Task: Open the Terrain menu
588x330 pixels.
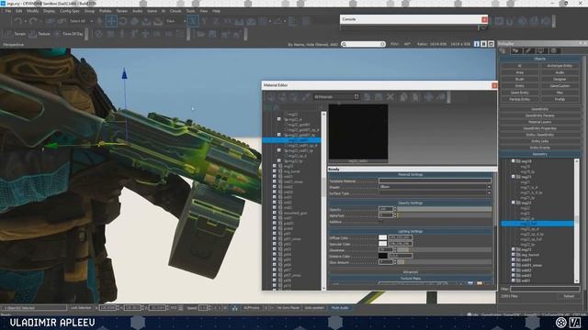Action: (122, 11)
